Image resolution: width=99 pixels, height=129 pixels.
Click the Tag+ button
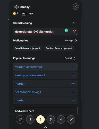pos(31,13)
